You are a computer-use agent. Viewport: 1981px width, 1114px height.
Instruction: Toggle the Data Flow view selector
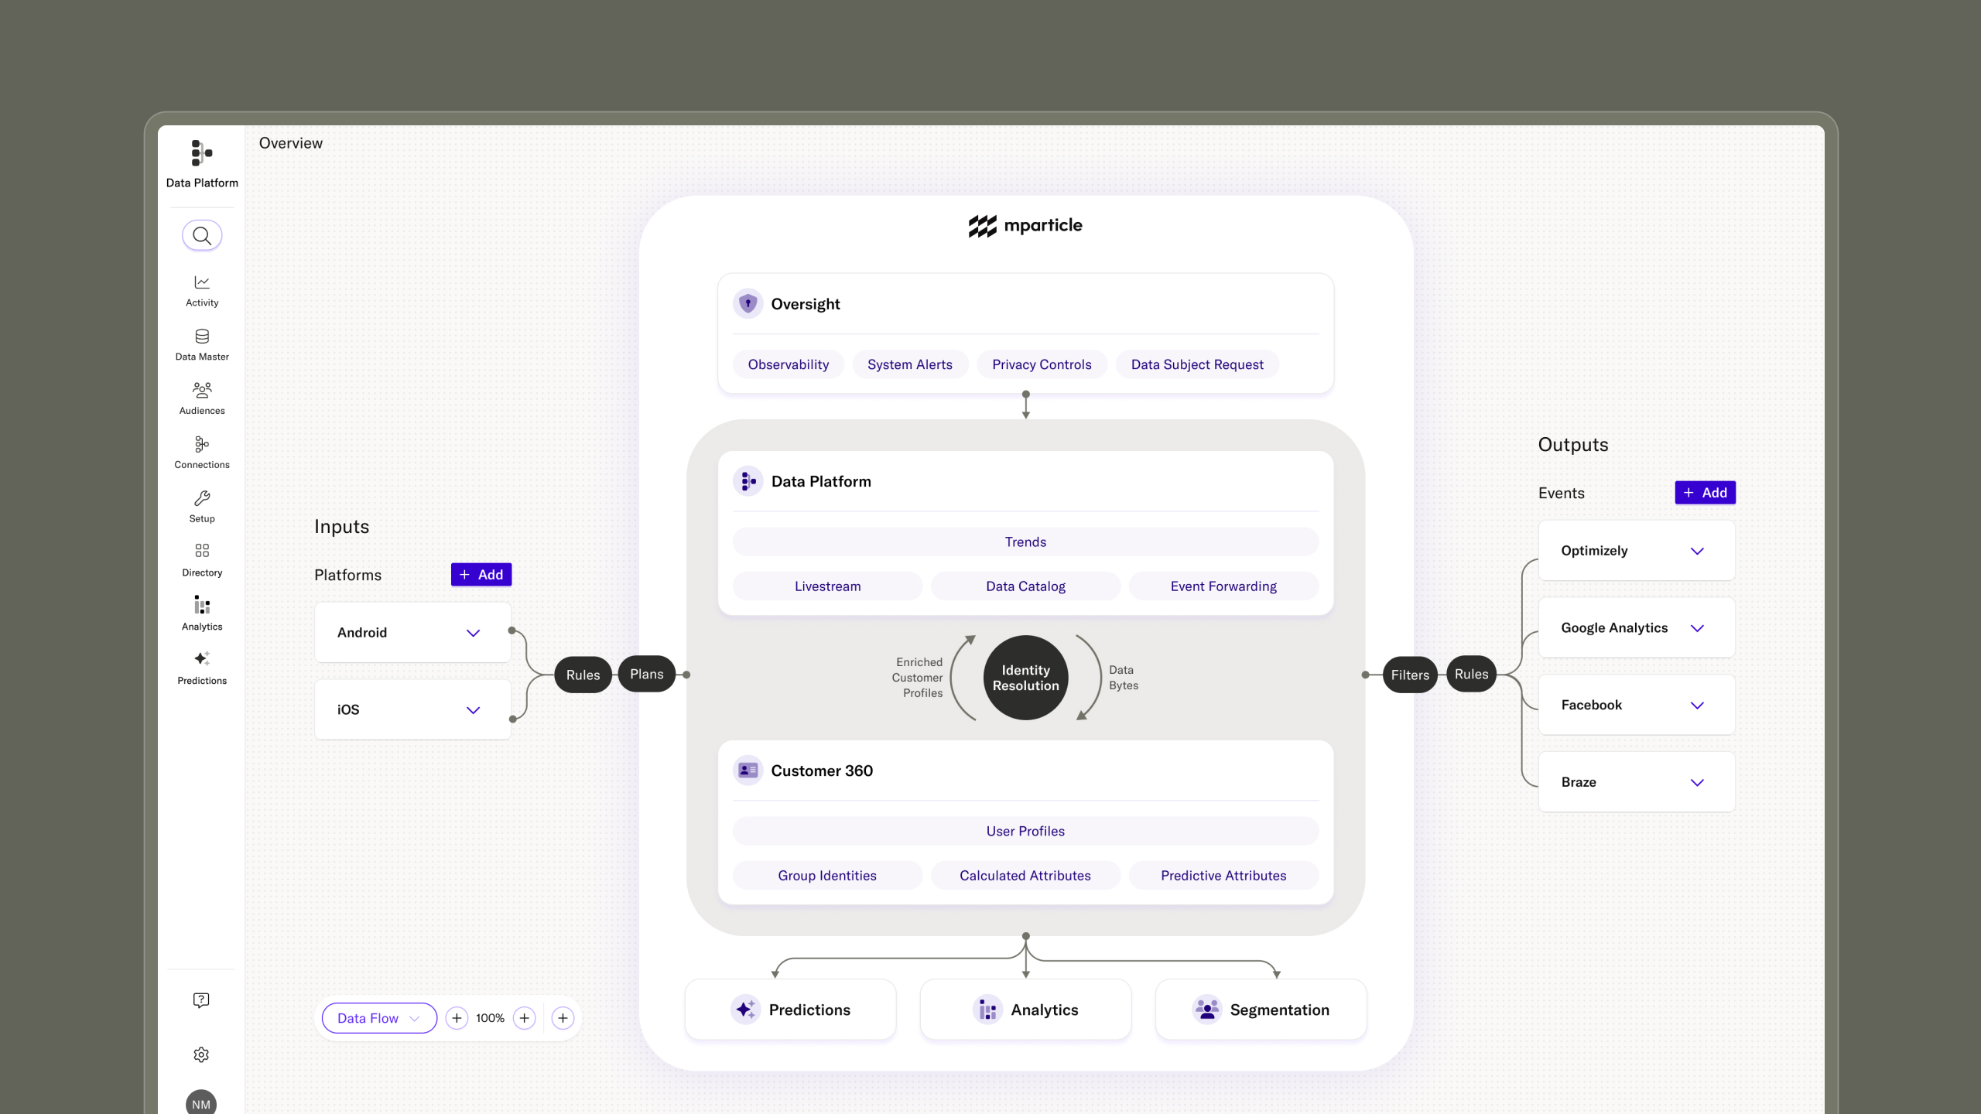(x=378, y=1017)
